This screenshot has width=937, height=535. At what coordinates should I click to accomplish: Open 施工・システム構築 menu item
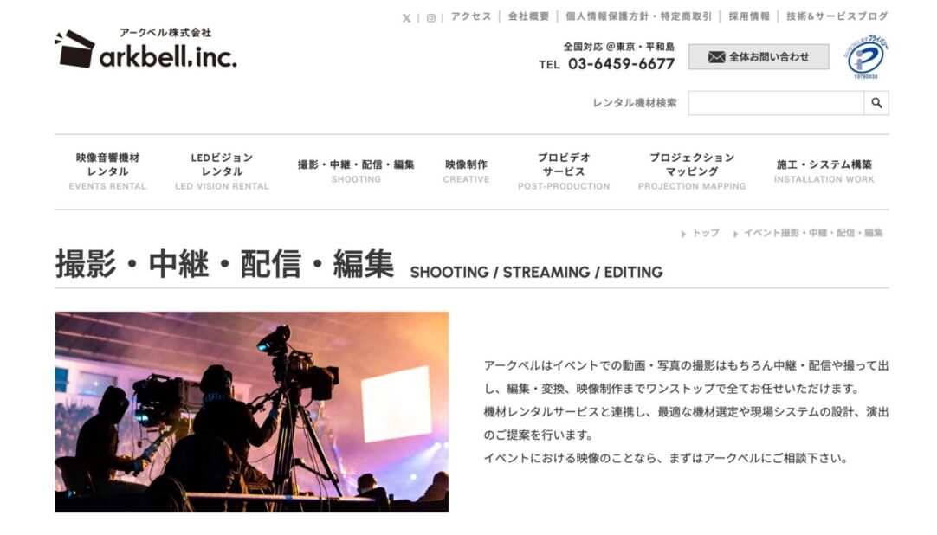[824, 171]
